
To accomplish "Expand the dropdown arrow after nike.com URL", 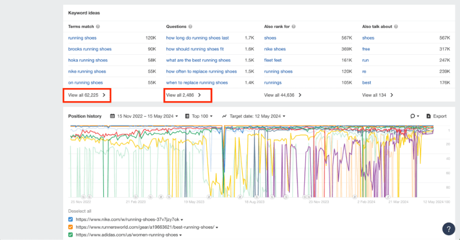I will [182, 220].
